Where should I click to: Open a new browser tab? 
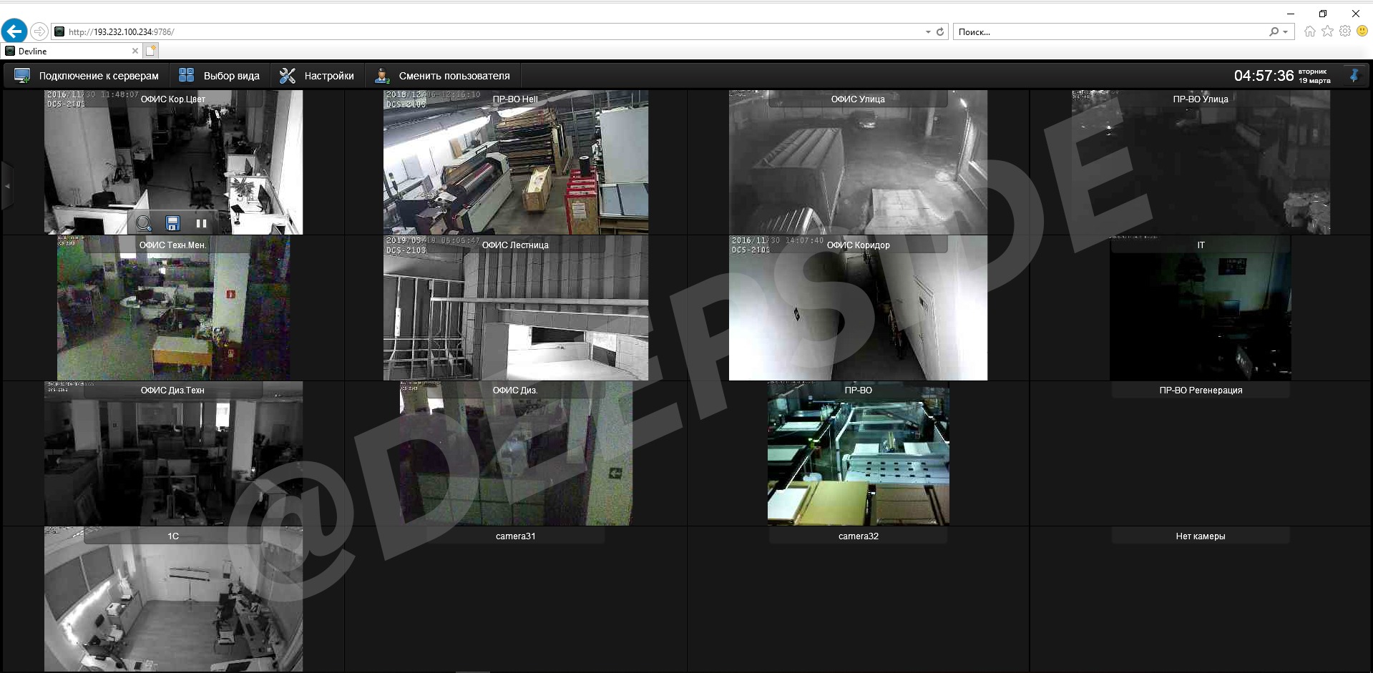pyautogui.click(x=152, y=51)
